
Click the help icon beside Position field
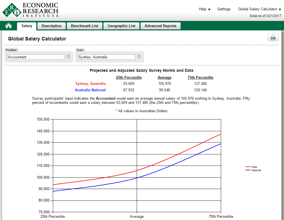[x=68, y=56]
